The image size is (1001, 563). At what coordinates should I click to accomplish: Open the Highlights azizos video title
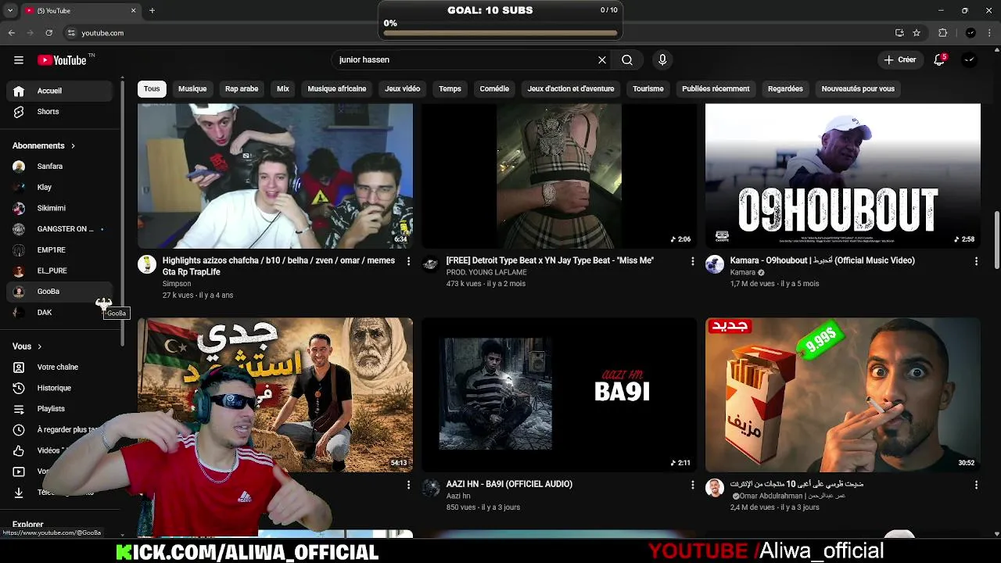point(278,266)
